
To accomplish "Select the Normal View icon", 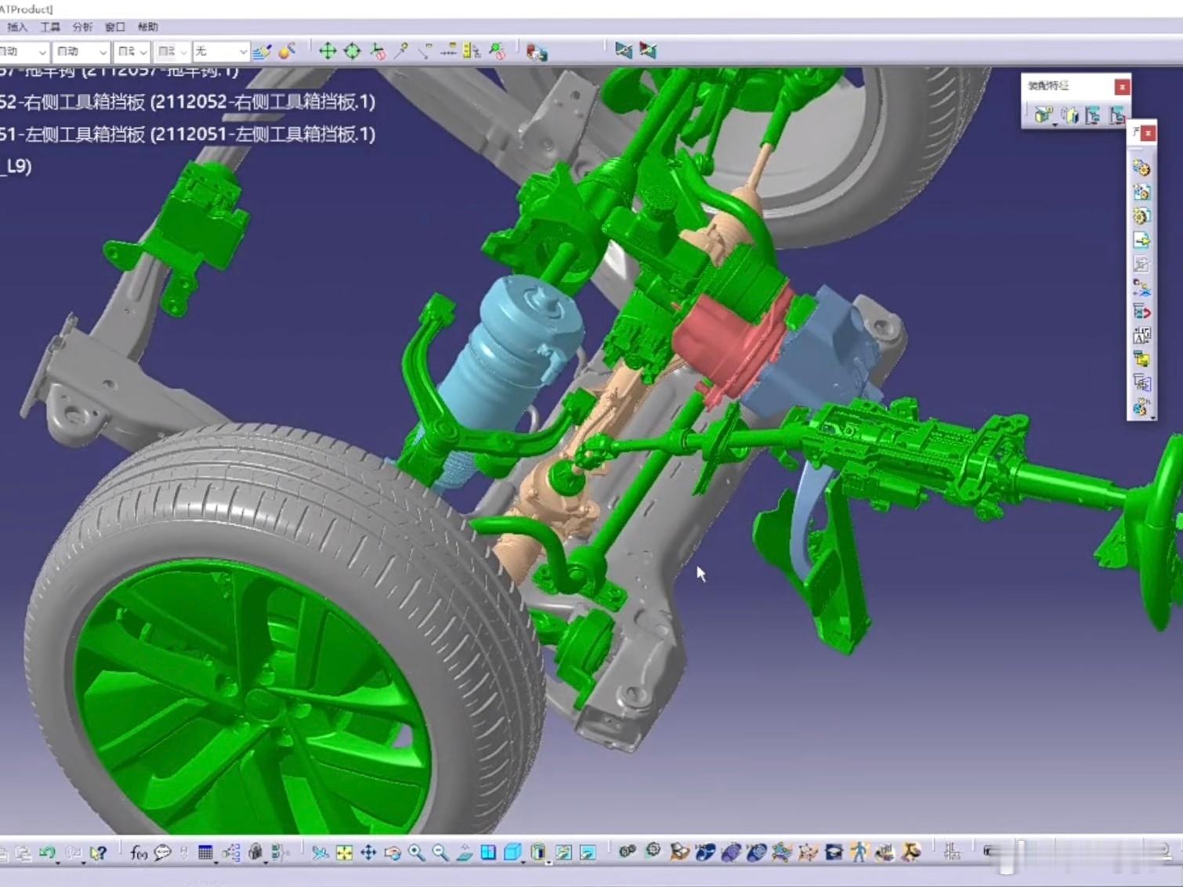I will pos(465,853).
